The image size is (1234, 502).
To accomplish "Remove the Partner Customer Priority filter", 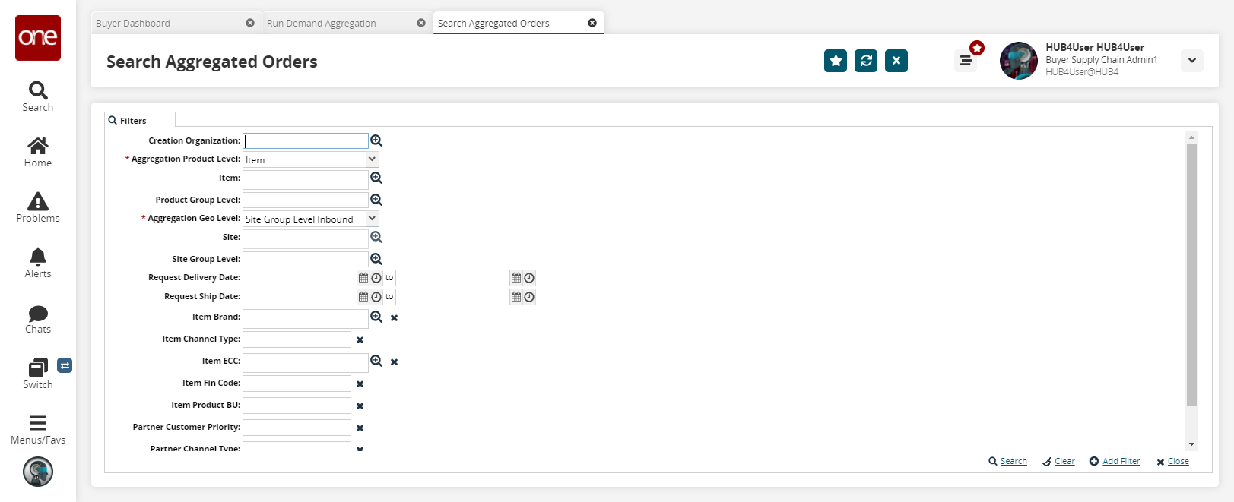I will 360,428.
